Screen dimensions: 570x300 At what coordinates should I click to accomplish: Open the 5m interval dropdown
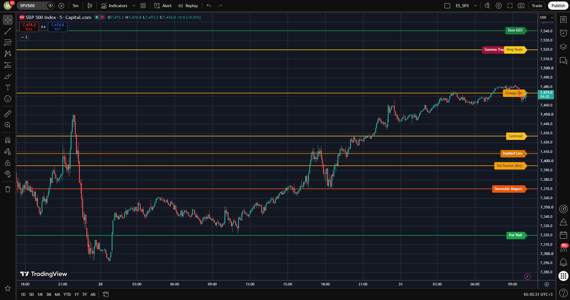(76, 6)
